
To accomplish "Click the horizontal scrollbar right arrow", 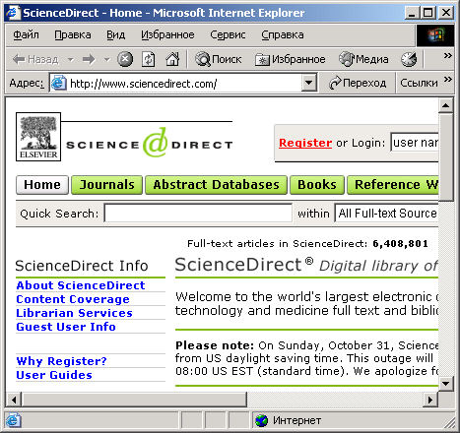I will point(430,400).
